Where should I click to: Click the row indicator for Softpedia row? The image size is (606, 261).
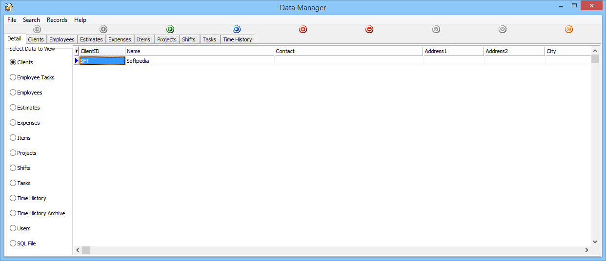coord(76,60)
